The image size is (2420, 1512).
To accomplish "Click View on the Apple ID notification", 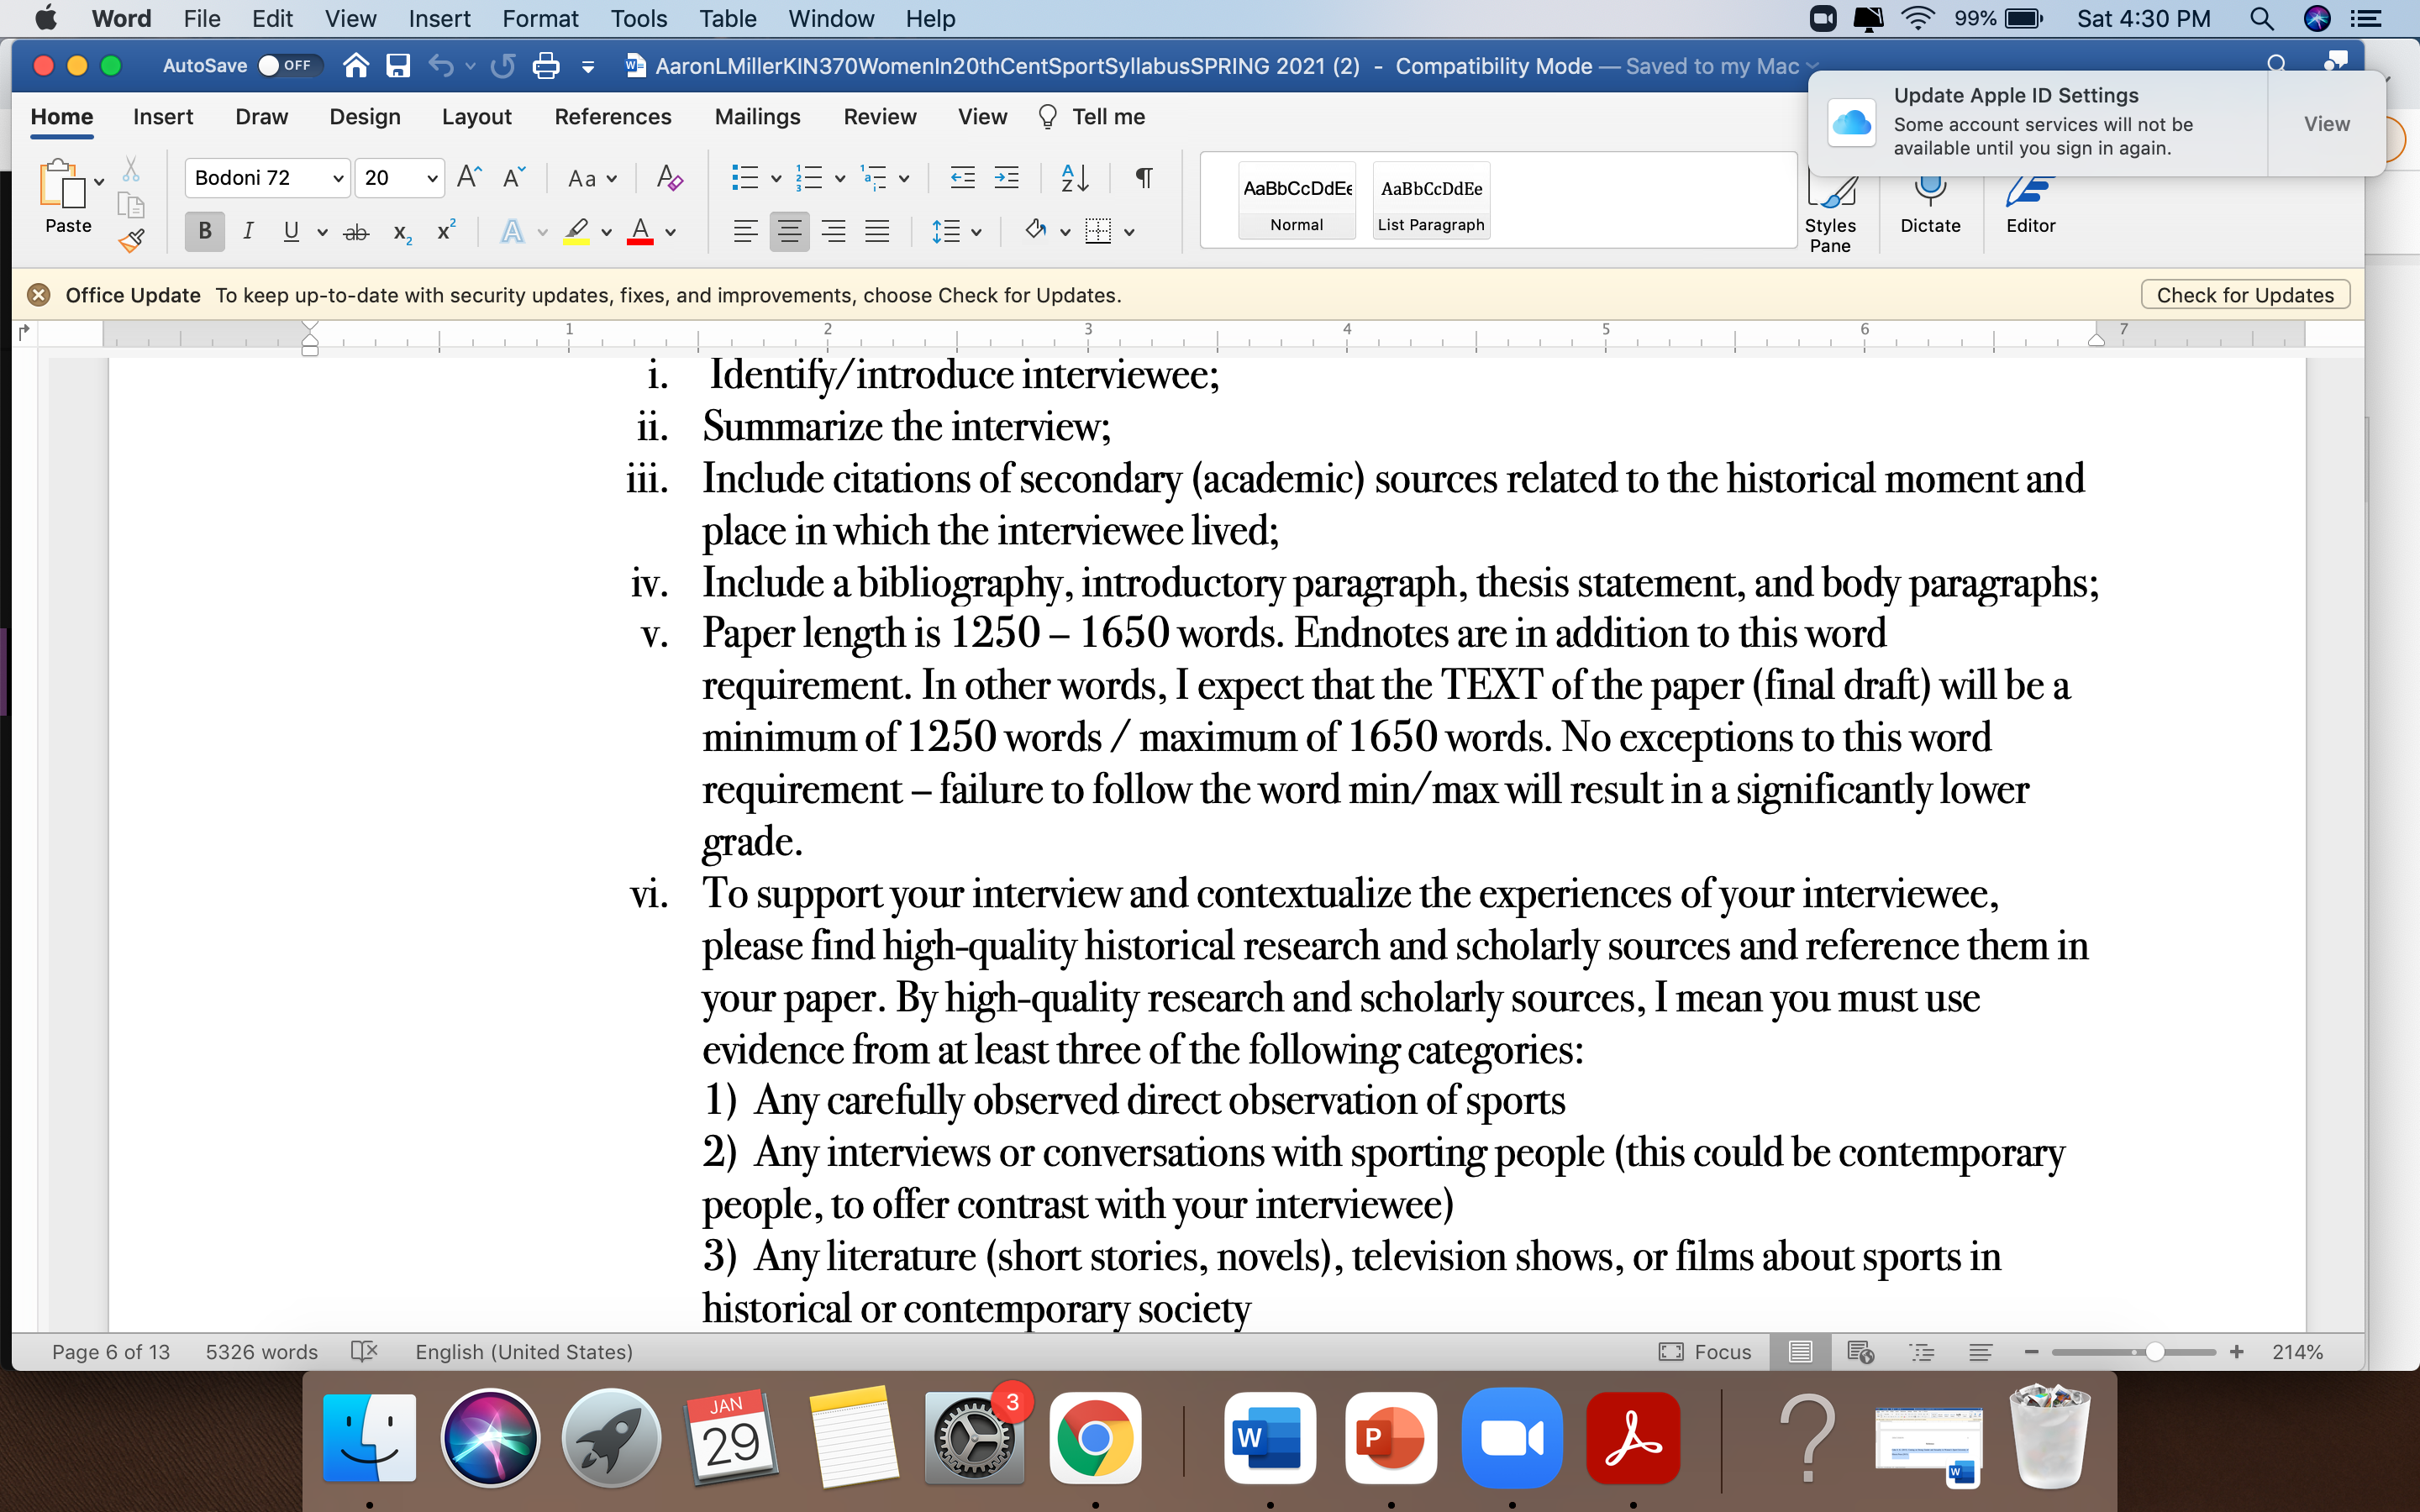I will tap(2327, 124).
